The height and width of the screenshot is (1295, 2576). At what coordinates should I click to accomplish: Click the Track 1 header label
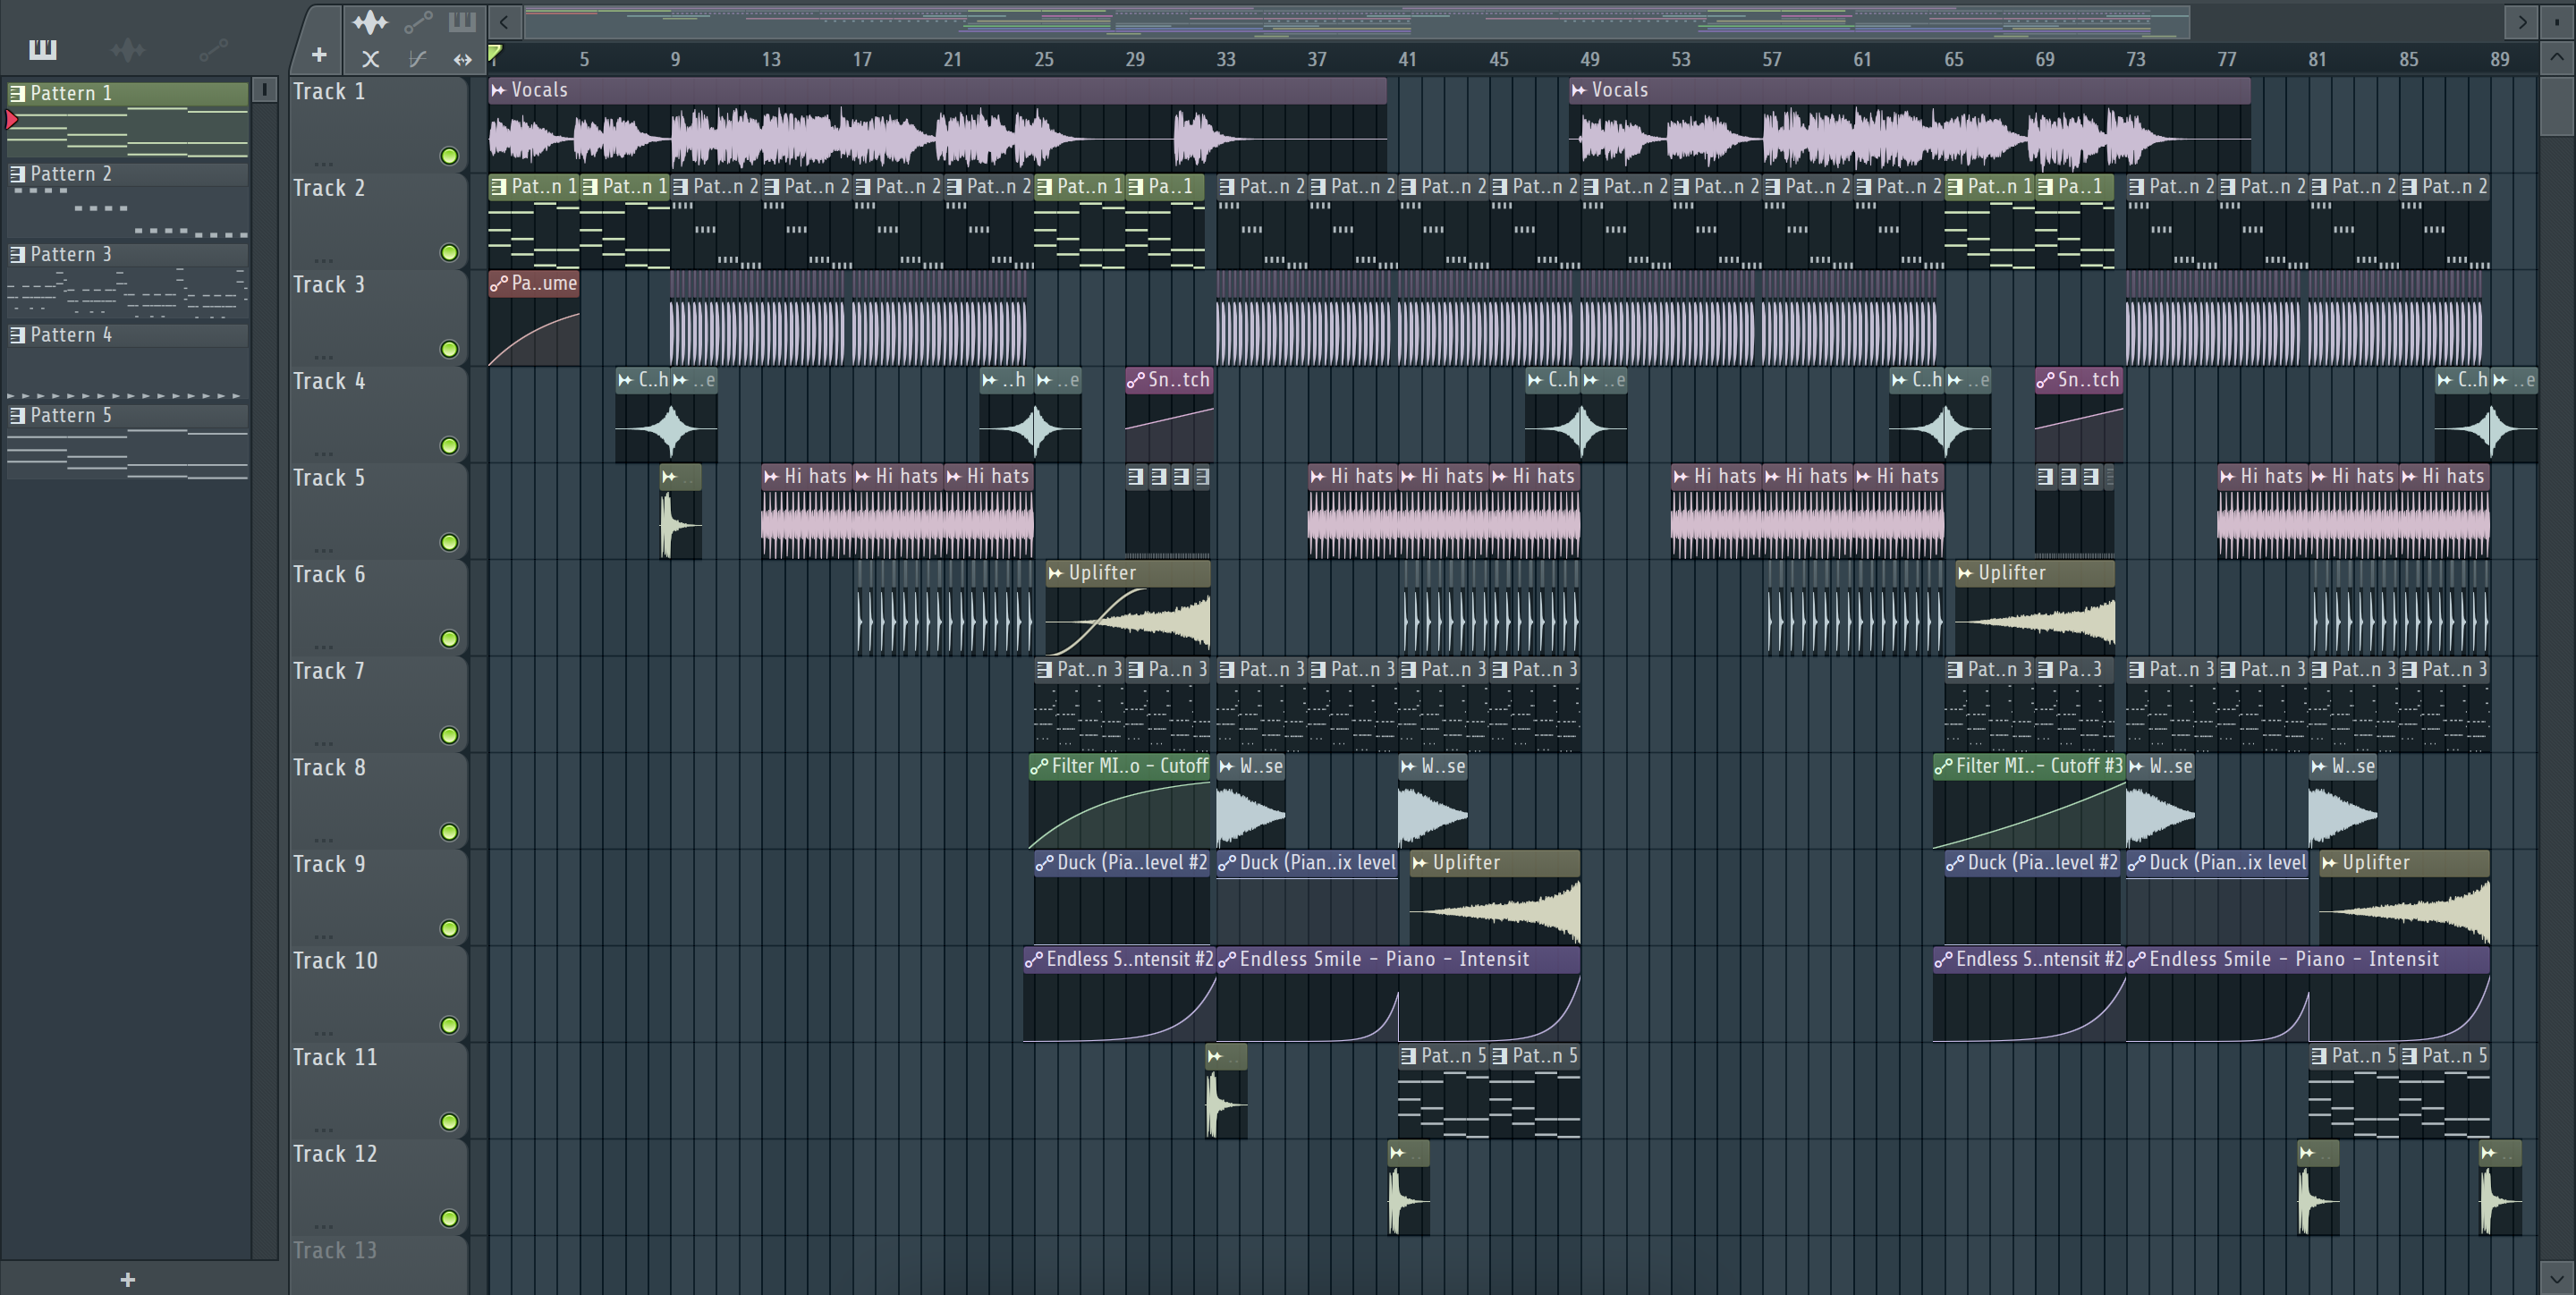(x=329, y=92)
